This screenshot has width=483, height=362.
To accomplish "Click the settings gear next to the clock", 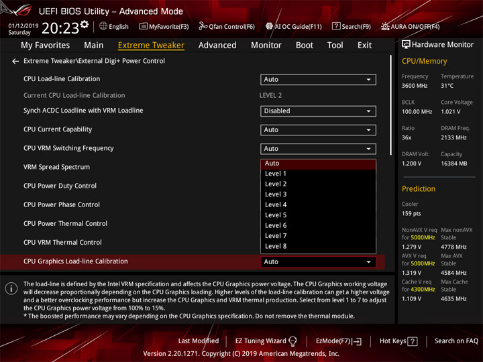I will (85, 24).
